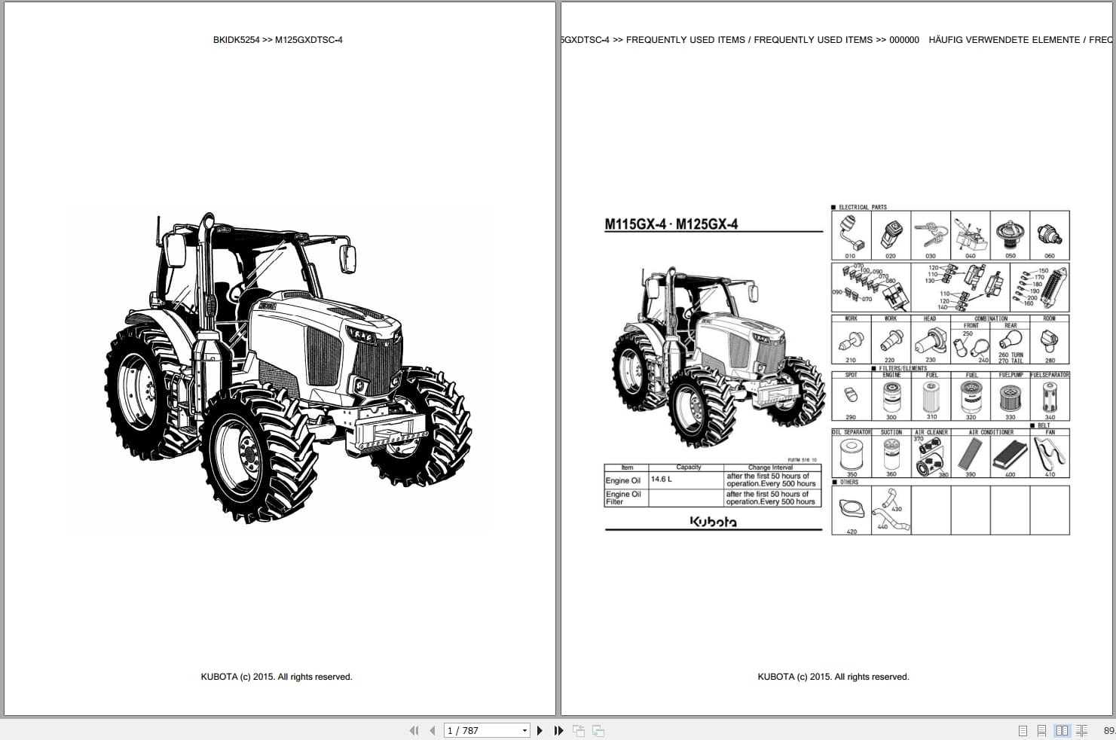Click the large tractor illustration on page one
Viewport: 1116px width, 740px height.
[288, 367]
